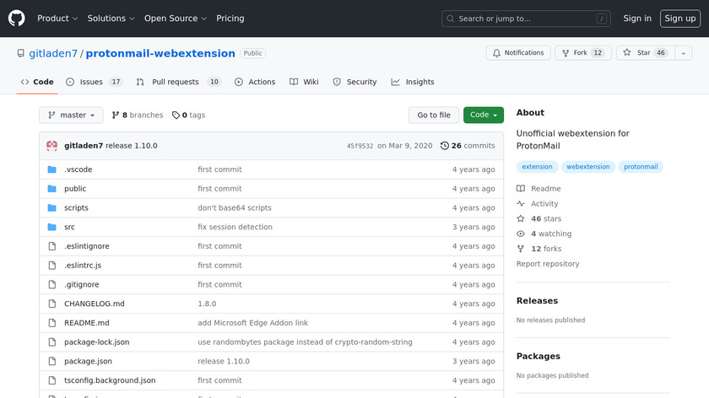Open the green Code dropdown
Image resolution: width=709 pixels, height=398 pixels.
tap(483, 116)
